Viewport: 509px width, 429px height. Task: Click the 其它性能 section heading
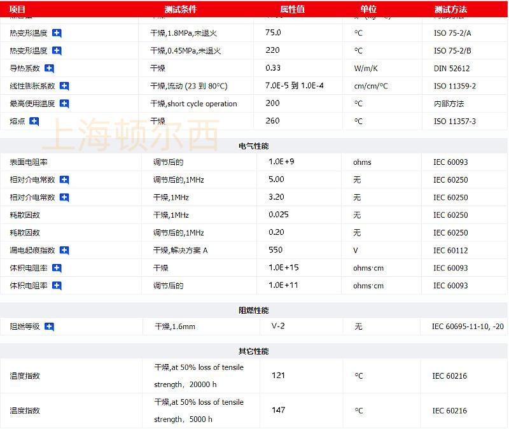(x=253, y=351)
